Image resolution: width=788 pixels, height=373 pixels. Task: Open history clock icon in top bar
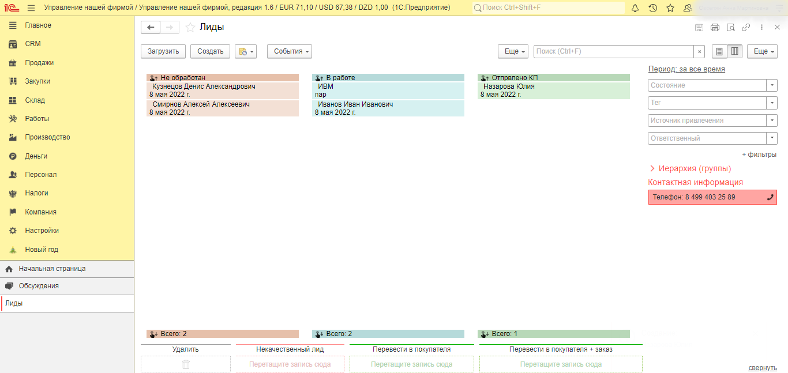click(x=652, y=8)
